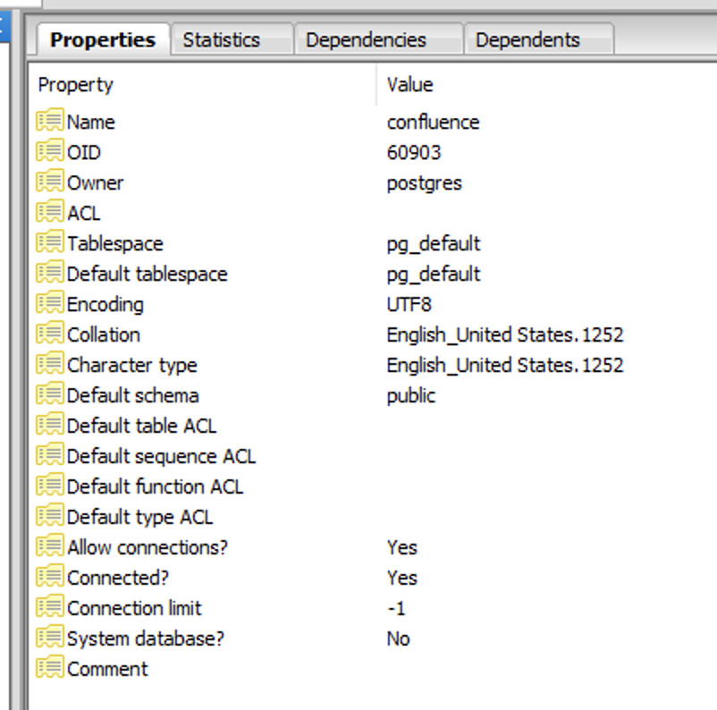
Task: Click the Collation property icon
Action: pos(50,334)
